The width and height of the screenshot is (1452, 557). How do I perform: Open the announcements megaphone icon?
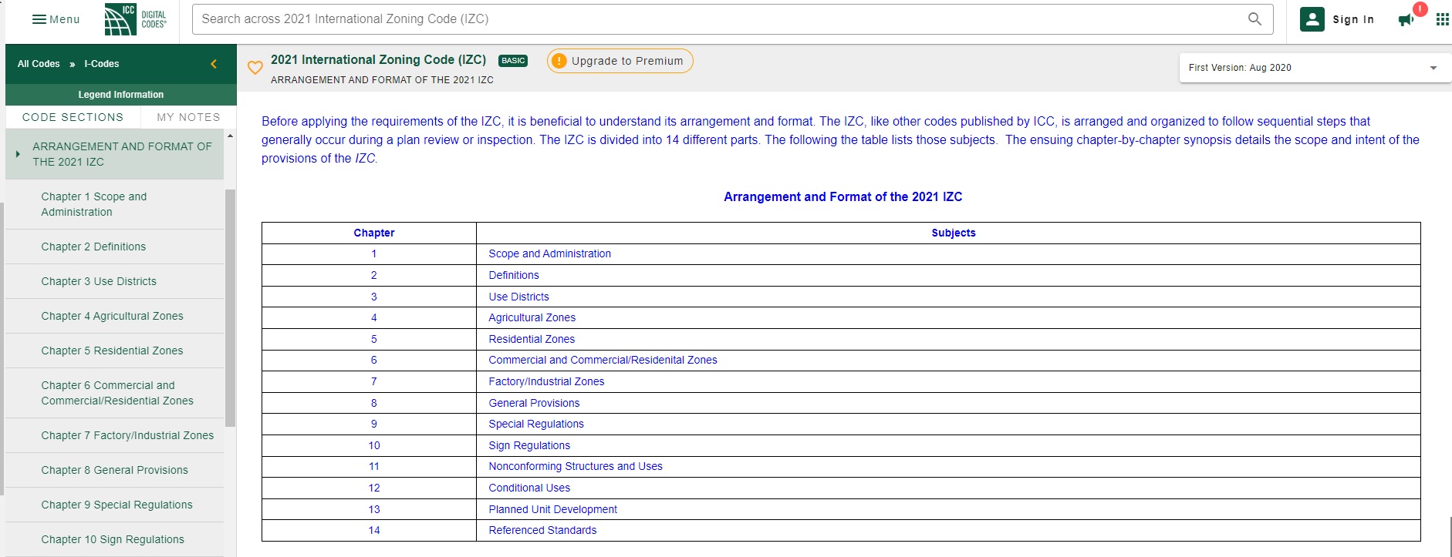tap(1406, 20)
